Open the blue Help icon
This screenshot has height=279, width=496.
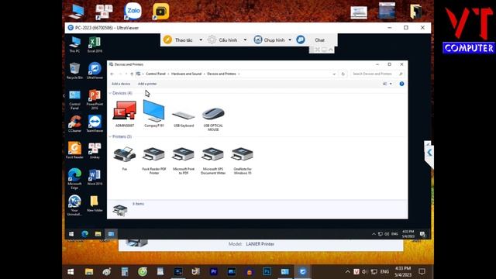[401, 84]
